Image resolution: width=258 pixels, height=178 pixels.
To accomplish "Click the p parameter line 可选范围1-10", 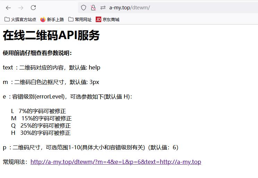I will (x=91, y=148).
